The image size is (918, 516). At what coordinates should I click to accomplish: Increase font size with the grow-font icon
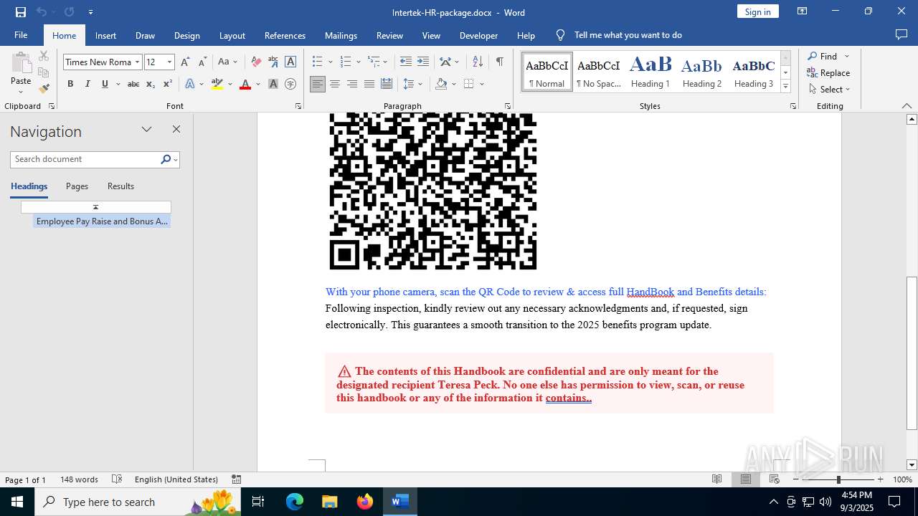[x=186, y=62]
